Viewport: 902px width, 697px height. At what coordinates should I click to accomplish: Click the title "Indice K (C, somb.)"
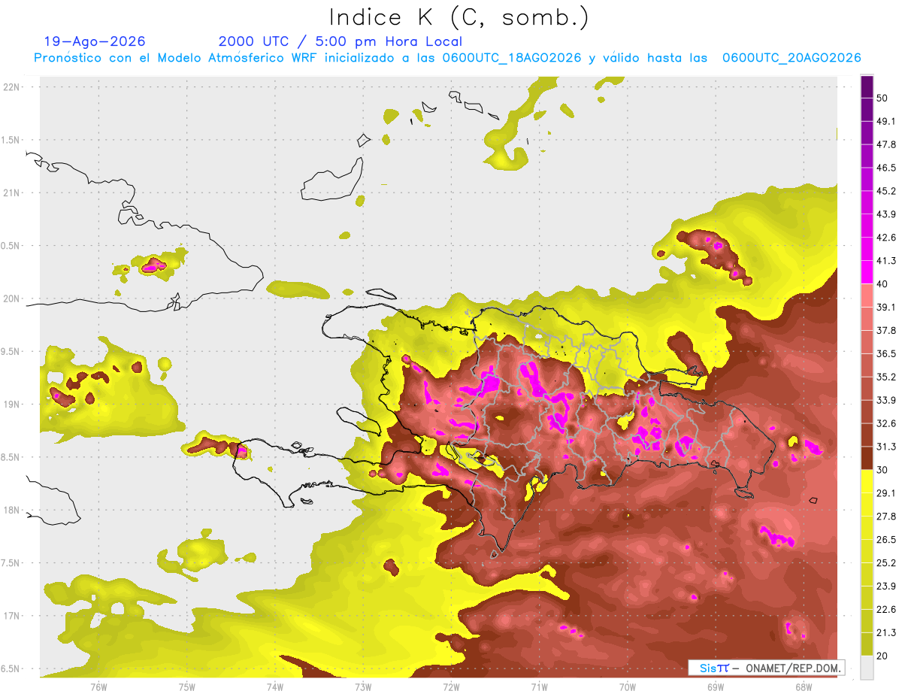click(459, 17)
